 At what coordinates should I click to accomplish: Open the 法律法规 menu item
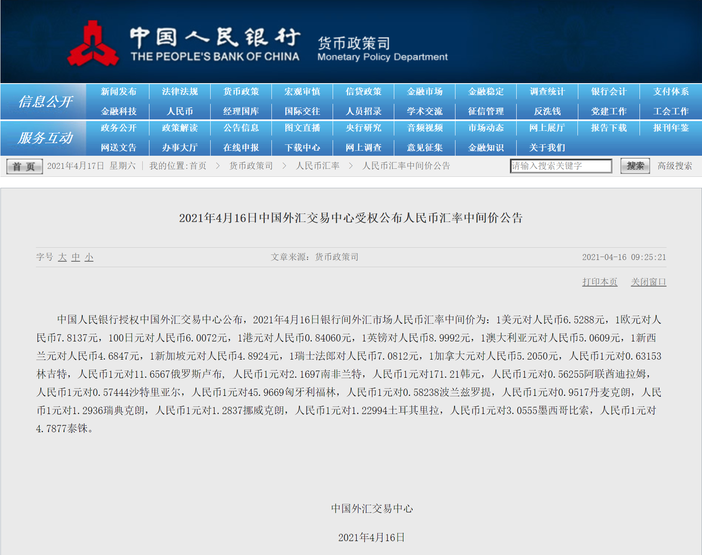[x=180, y=92]
